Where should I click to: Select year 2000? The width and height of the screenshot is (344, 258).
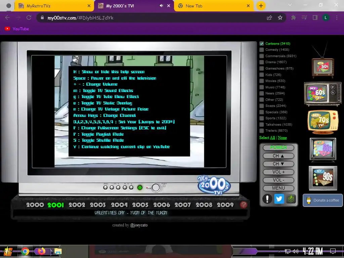35,205
